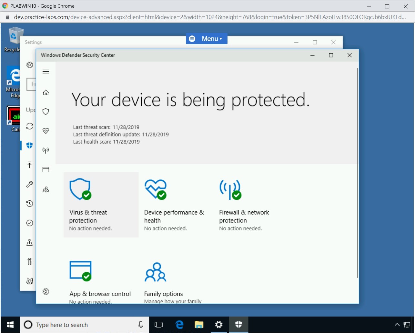Screen dimensions: 415x333
Task: Open App & browser control sidebar icon
Action: (46, 170)
